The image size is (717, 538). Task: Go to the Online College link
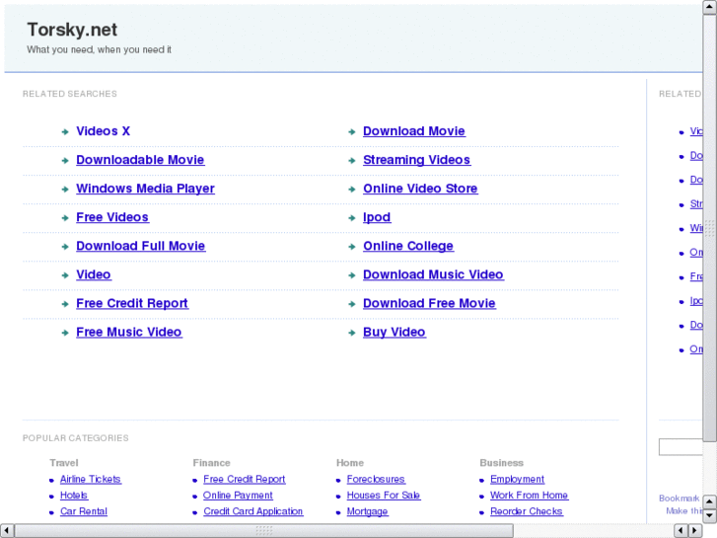tap(407, 246)
